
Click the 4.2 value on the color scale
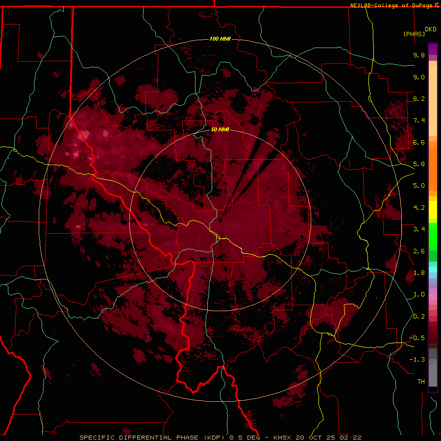419,208
